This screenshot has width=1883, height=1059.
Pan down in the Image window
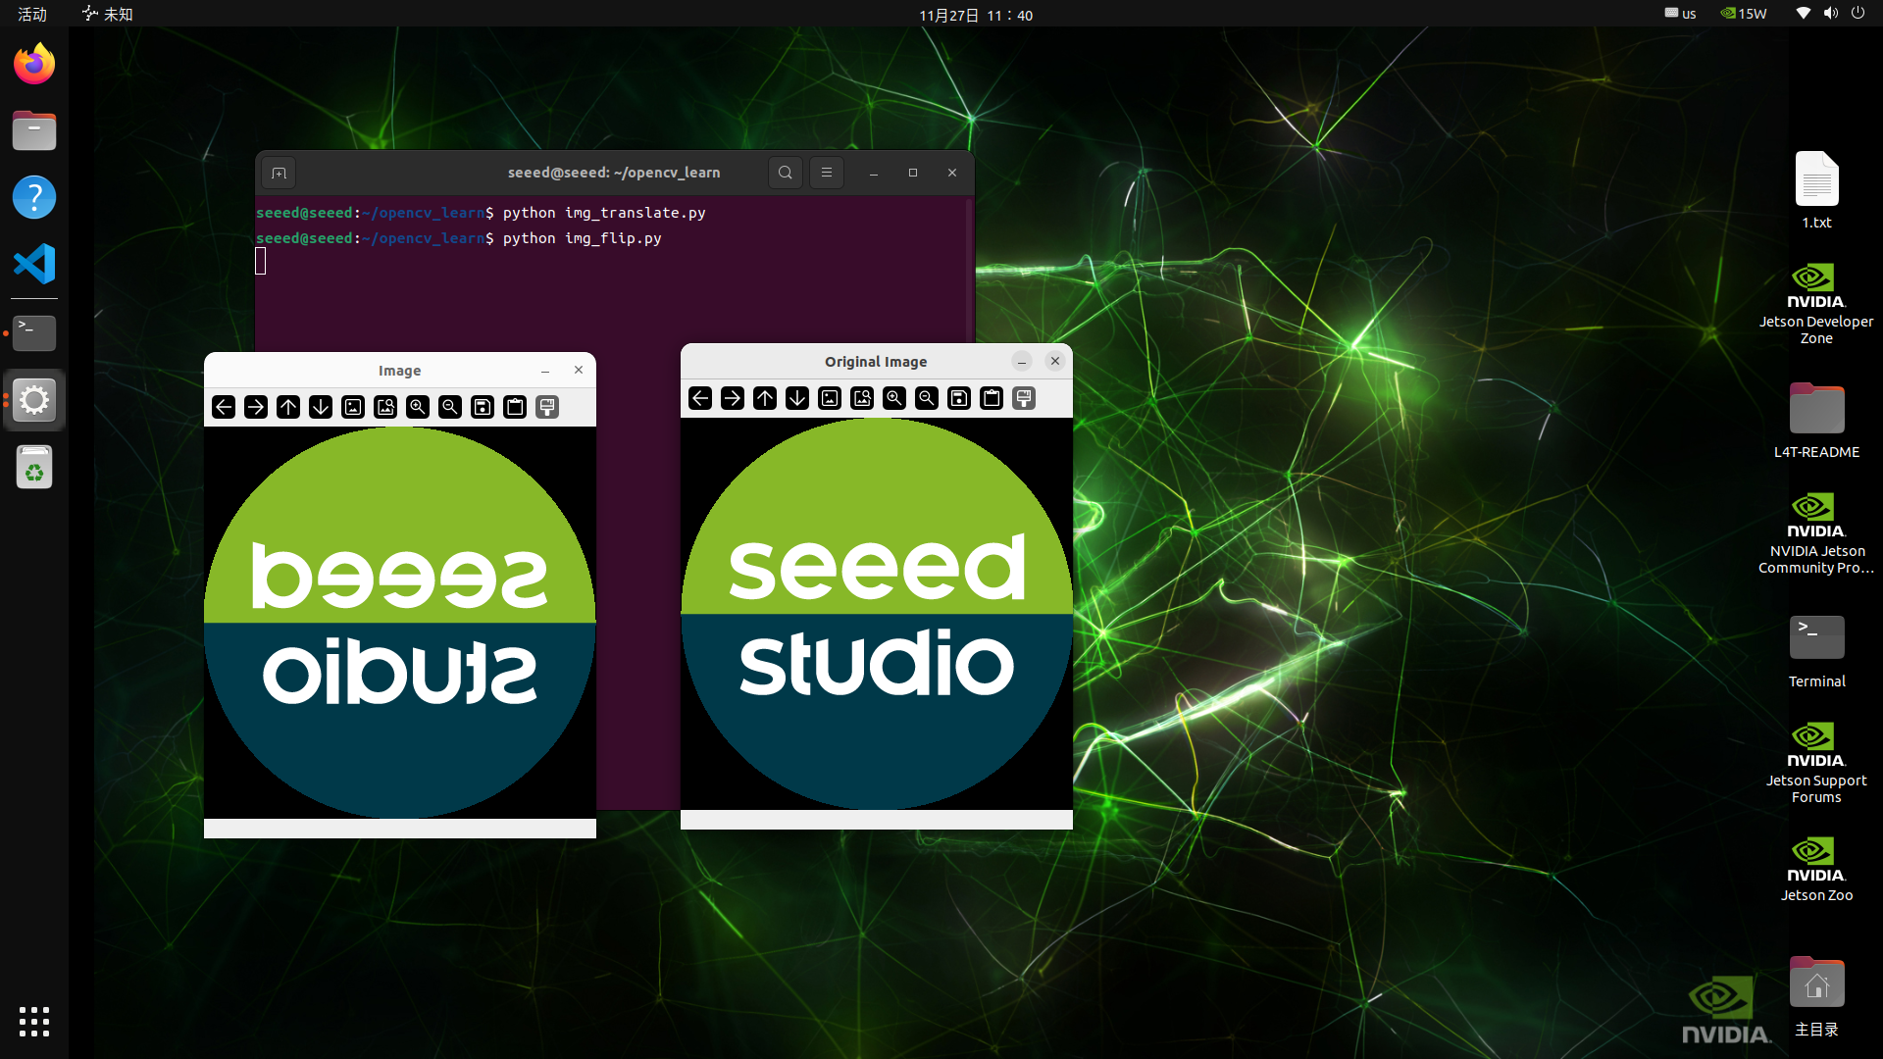coord(321,407)
